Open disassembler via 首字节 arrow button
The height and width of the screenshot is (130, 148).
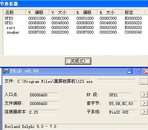(x=144, y=103)
